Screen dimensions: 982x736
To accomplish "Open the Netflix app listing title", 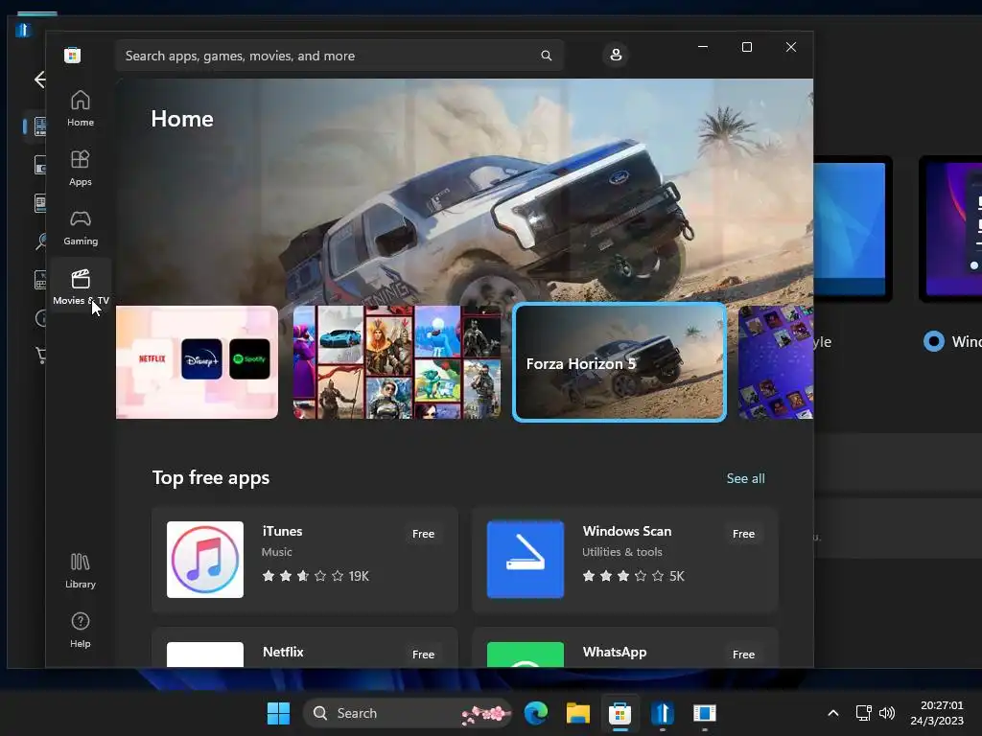I will coord(283,652).
